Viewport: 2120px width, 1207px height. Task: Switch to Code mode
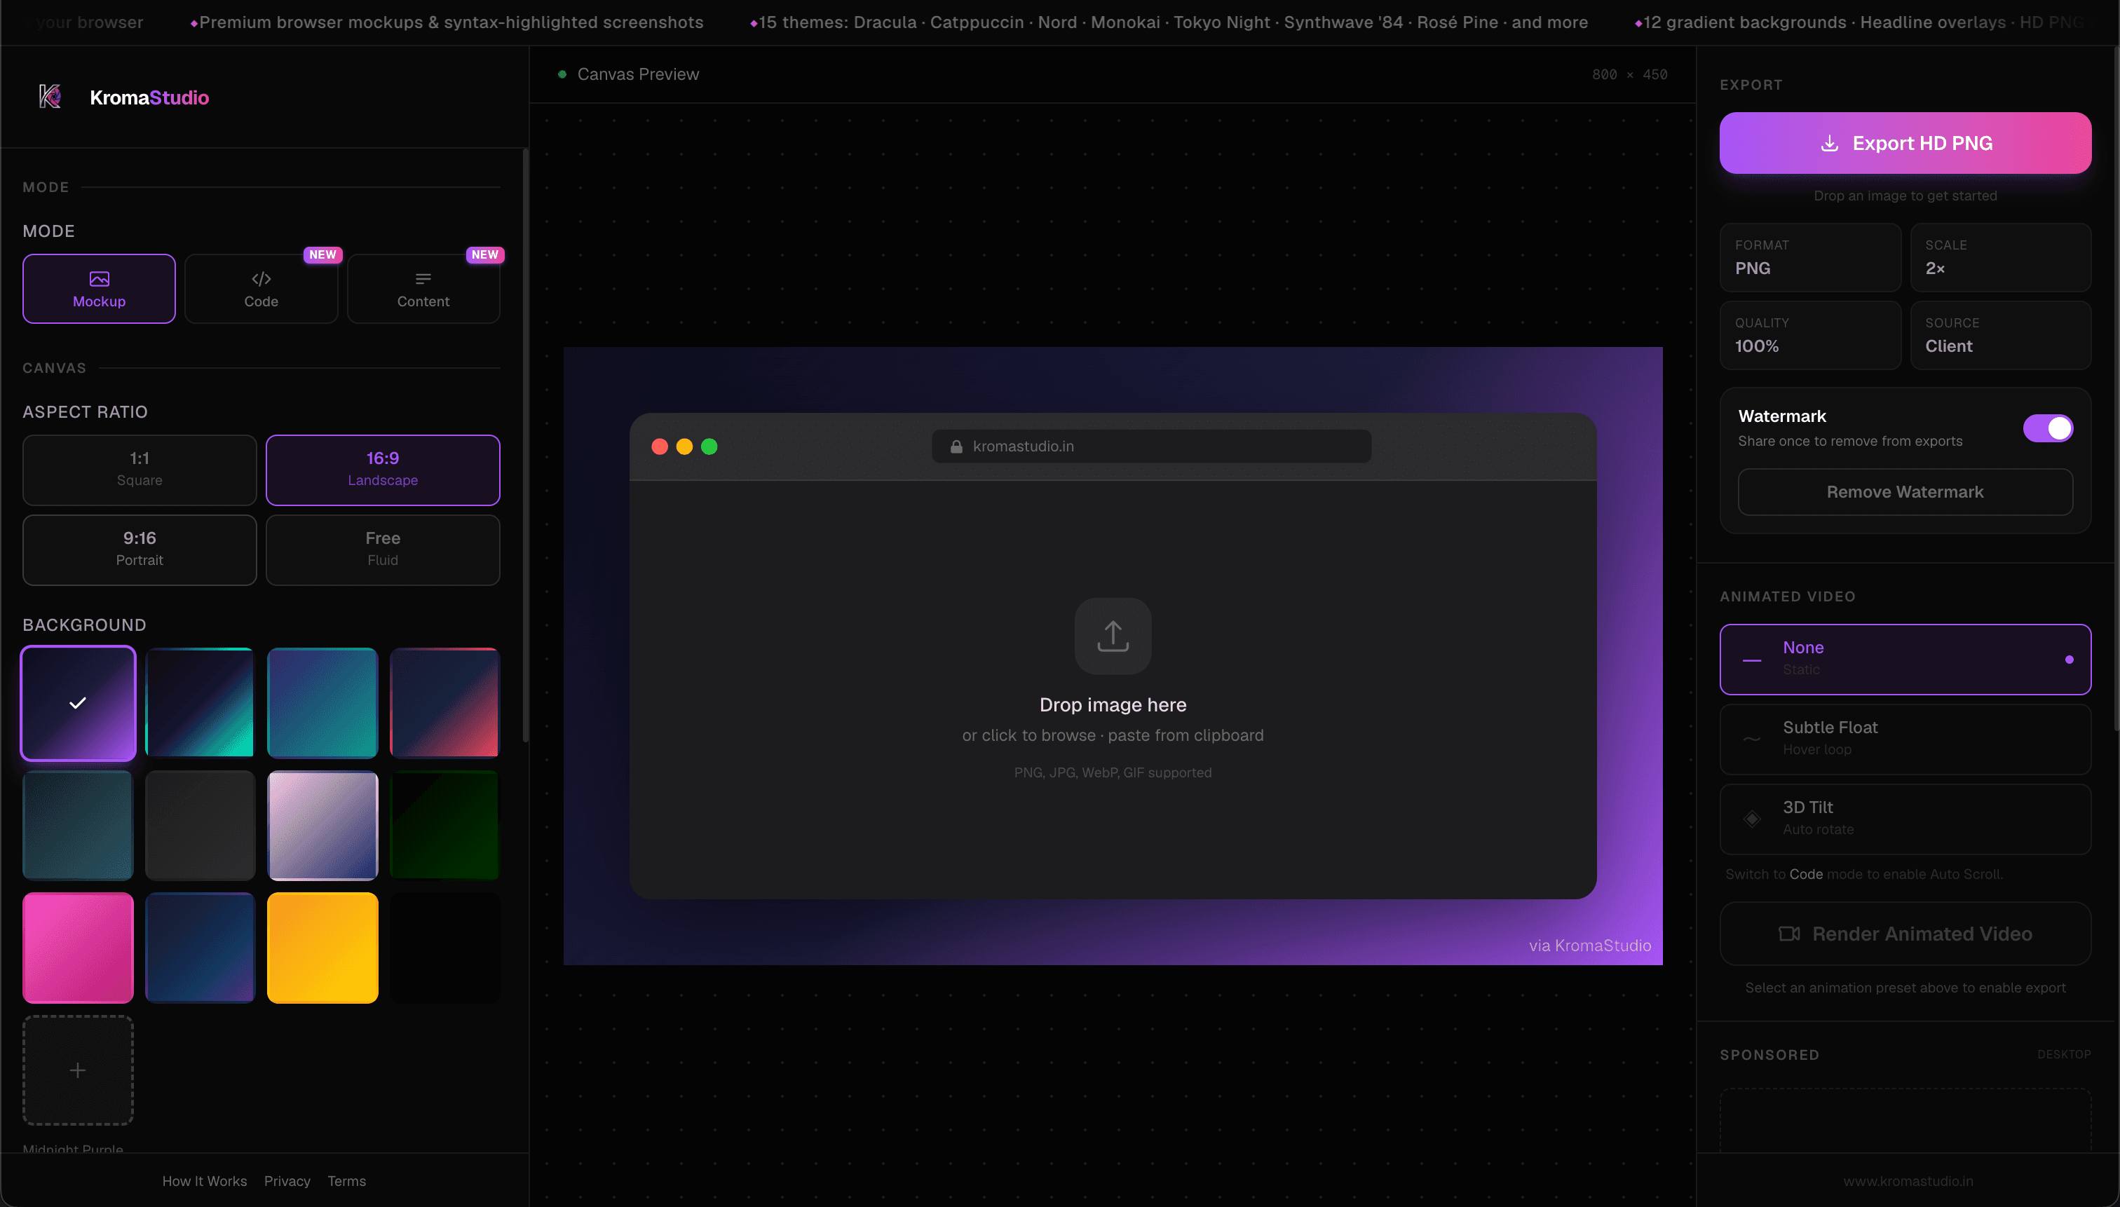coord(261,289)
